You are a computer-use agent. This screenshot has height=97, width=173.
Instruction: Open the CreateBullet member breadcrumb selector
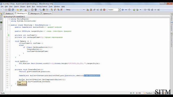pos(19,17)
